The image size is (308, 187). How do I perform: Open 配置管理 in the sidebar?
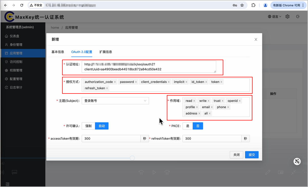23,79
